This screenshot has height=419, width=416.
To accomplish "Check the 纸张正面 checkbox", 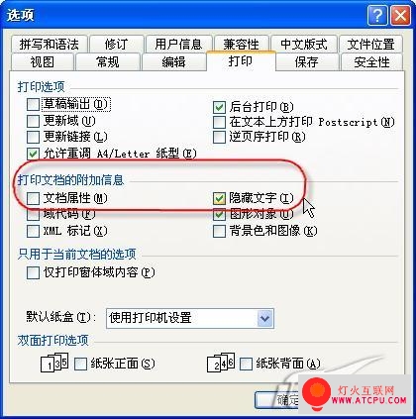I will [x=80, y=365].
